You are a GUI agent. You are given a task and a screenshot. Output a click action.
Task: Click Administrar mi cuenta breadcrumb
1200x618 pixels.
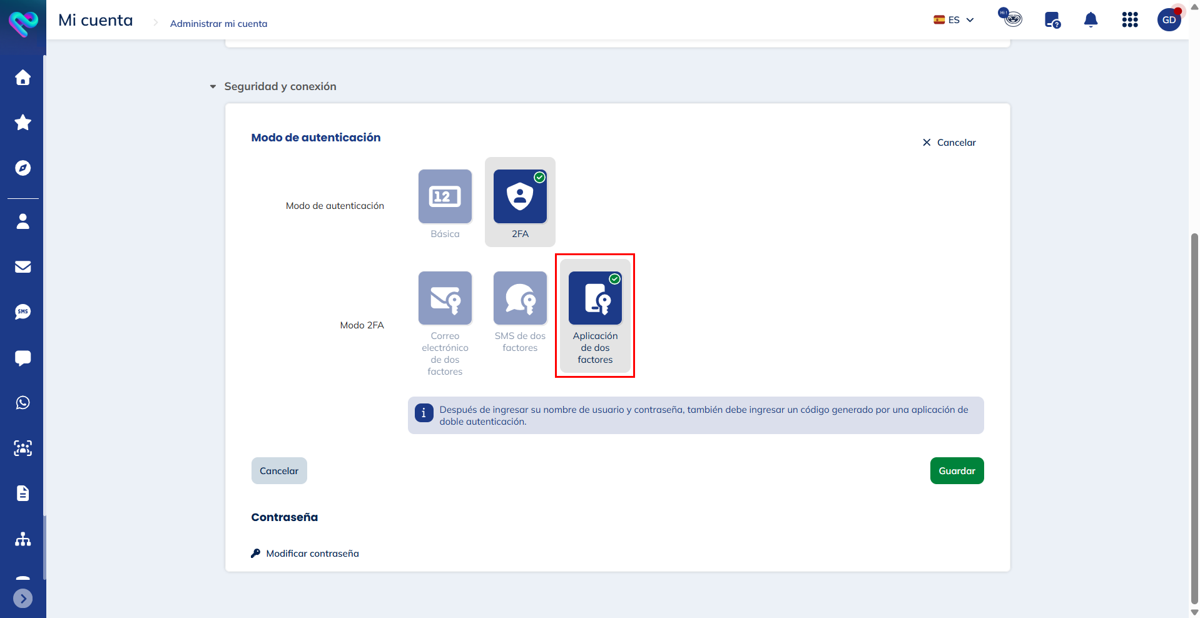coord(218,24)
